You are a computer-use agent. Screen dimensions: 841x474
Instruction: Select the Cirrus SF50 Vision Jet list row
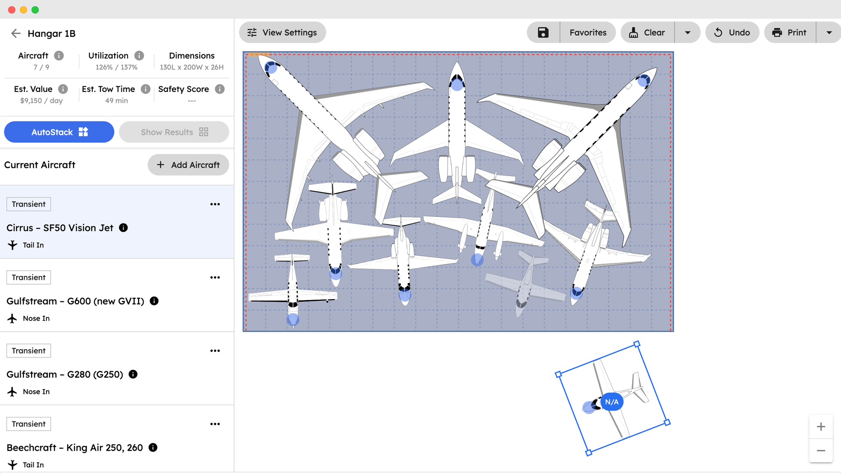coord(117,222)
